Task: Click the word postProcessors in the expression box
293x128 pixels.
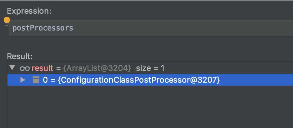Action: click(43, 28)
